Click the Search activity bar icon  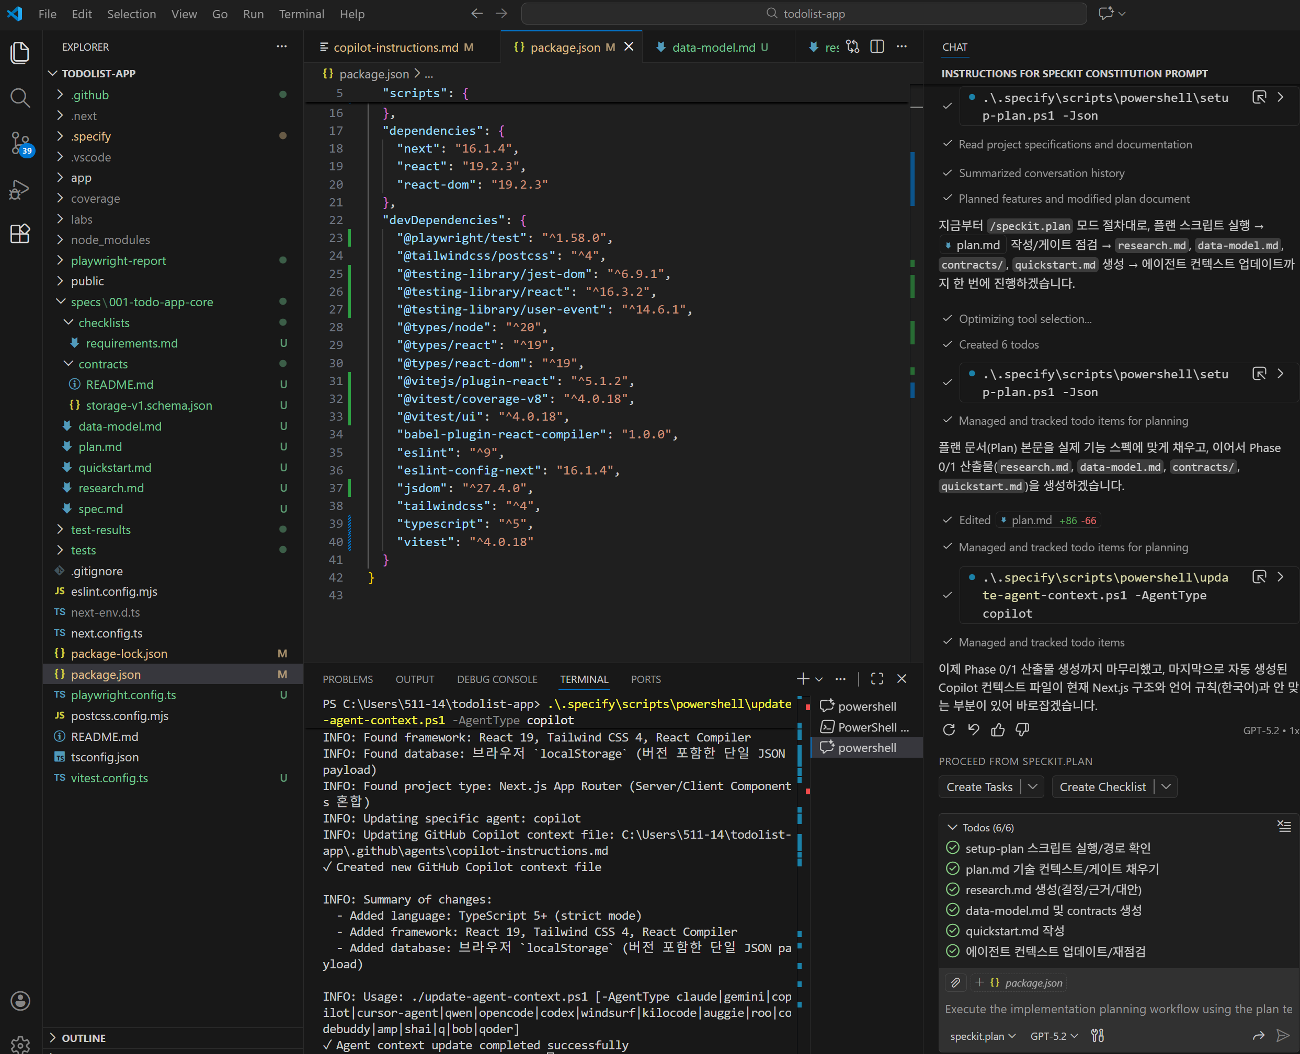[20, 98]
